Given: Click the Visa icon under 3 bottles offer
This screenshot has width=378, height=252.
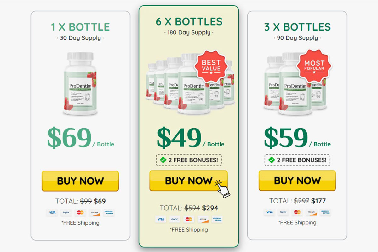Looking at the screenshot, I should (x=269, y=212).
